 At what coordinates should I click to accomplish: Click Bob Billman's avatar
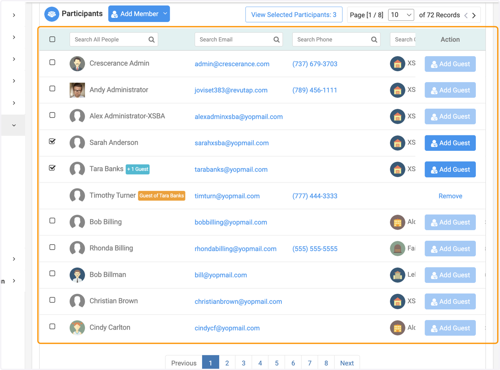pyautogui.click(x=77, y=275)
